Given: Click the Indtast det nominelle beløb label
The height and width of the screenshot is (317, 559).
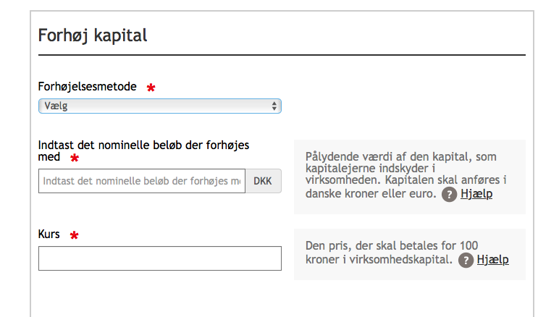Looking at the screenshot, I should 143,151.
